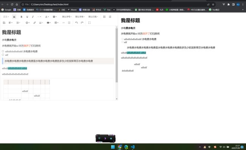Image resolution: width=246 pixels, height=150 pixels.
Task: Insert a bulleted list
Action: (104, 17)
